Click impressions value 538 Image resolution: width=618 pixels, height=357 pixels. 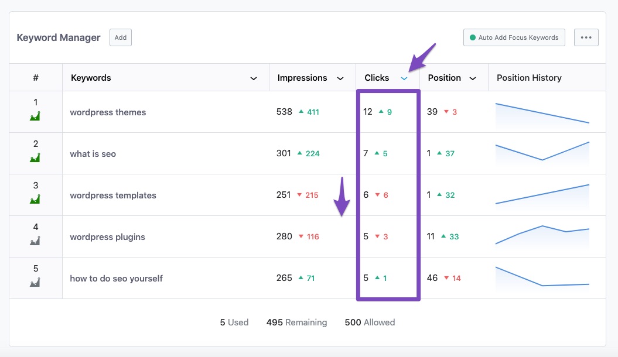[284, 112]
